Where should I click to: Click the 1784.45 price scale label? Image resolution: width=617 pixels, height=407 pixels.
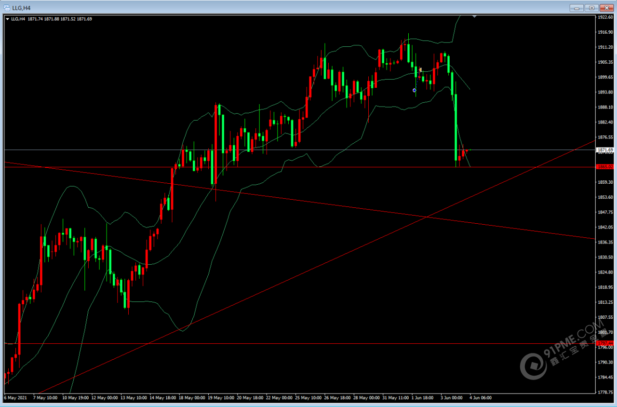605,377
